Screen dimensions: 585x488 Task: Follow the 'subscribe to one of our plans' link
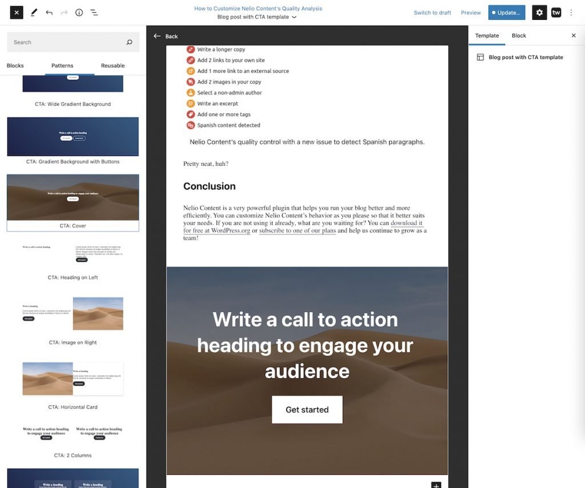click(297, 230)
